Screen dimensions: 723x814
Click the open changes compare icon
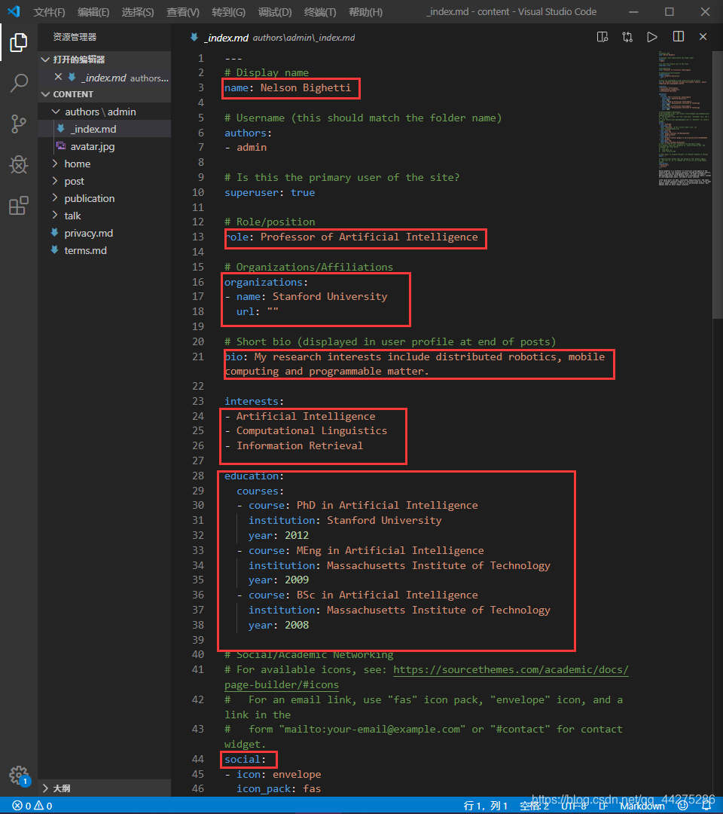627,37
